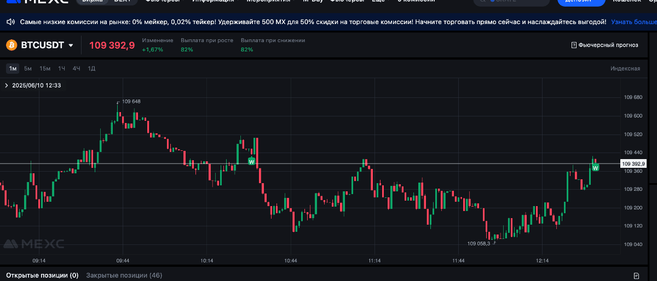This screenshot has height=281, width=657.
Task: Select the 1м timeframe
Action: [x=13, y=68]
